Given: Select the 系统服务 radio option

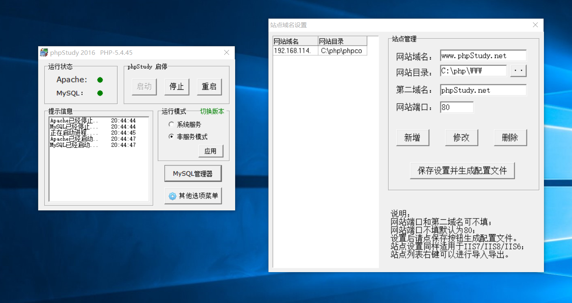Looking at the screenshot, I should pos(171,125).
